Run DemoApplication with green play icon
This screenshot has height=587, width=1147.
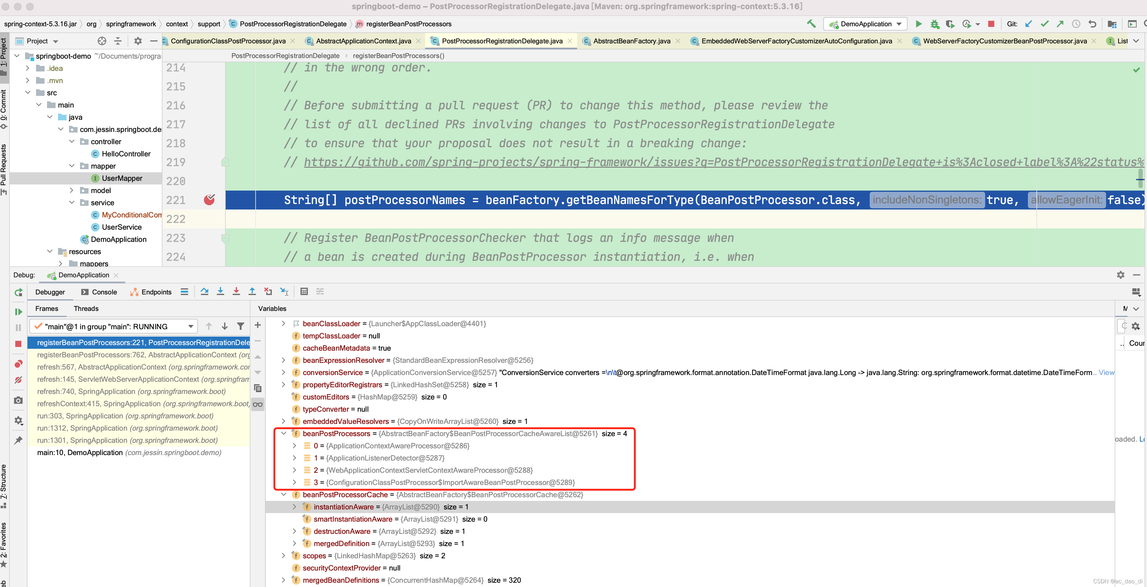coord(919,24)
